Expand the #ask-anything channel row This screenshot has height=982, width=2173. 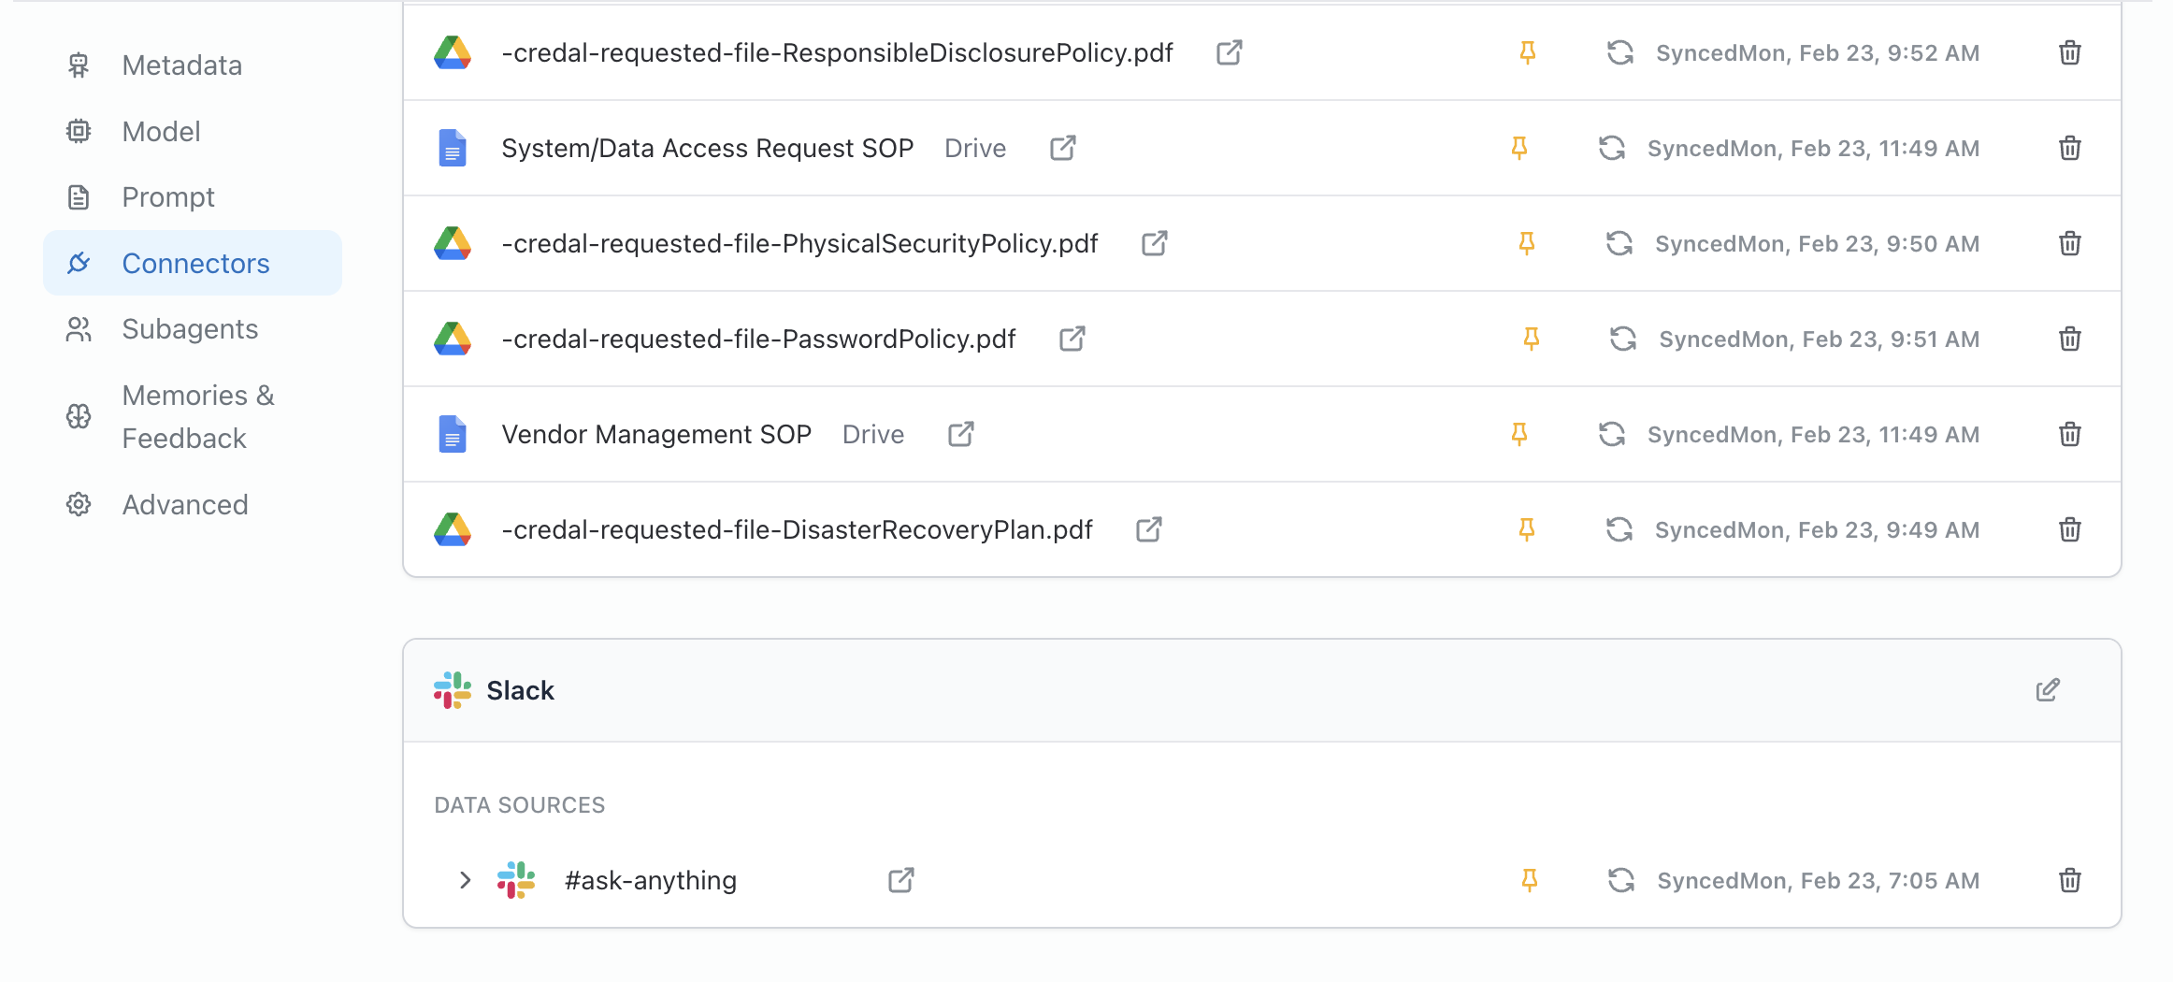[464, 880]
